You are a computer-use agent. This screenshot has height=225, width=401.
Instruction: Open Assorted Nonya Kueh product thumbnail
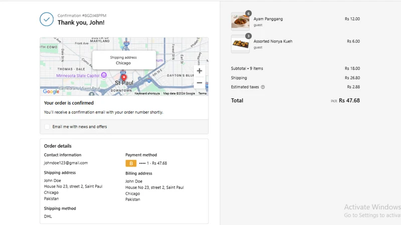tap(240, 44)
